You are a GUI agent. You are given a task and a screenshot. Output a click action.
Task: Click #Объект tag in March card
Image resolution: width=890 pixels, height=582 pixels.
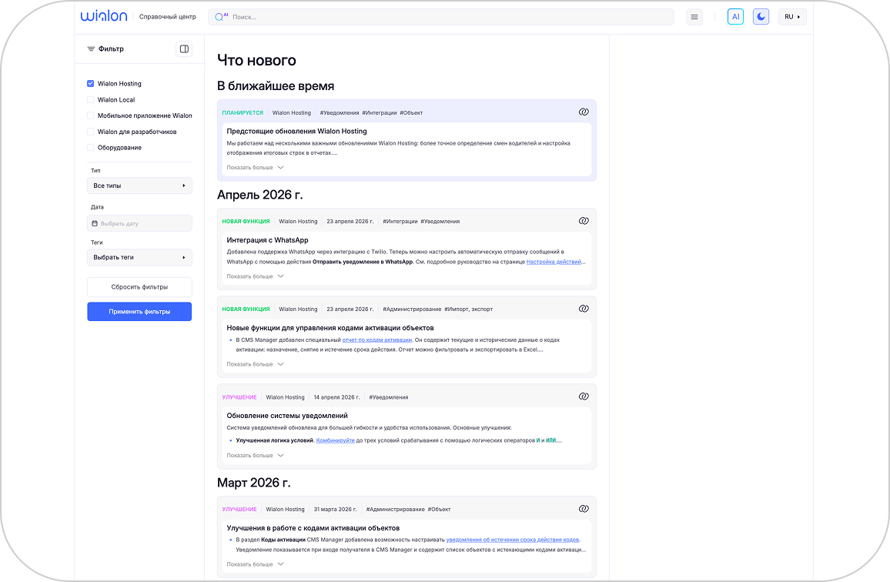(440, 510)
